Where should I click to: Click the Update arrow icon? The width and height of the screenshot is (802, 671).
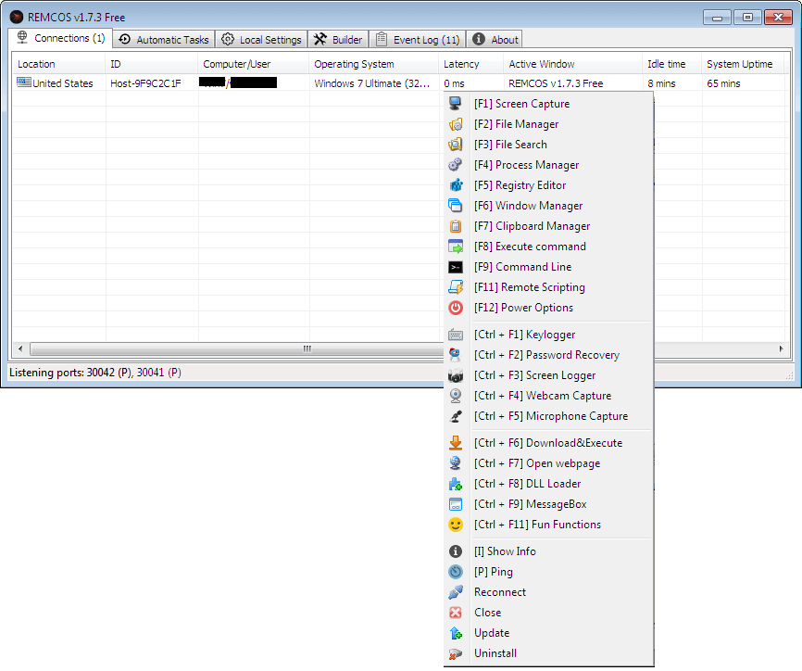click(x=456, y=633)
